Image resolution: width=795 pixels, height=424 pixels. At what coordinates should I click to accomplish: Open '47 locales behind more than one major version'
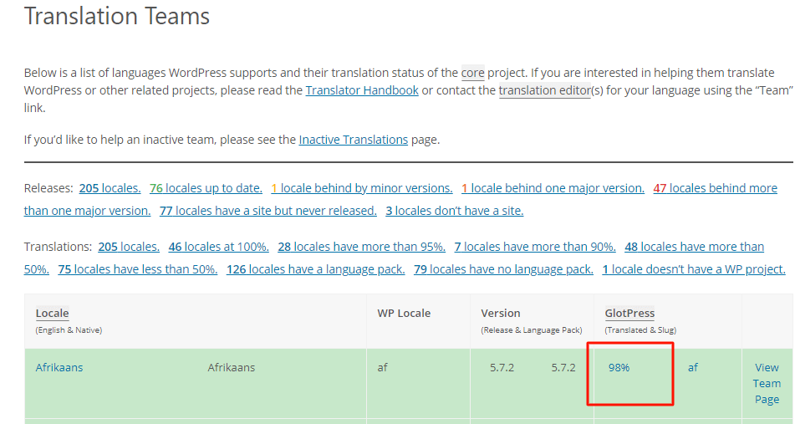pos(715,188)
